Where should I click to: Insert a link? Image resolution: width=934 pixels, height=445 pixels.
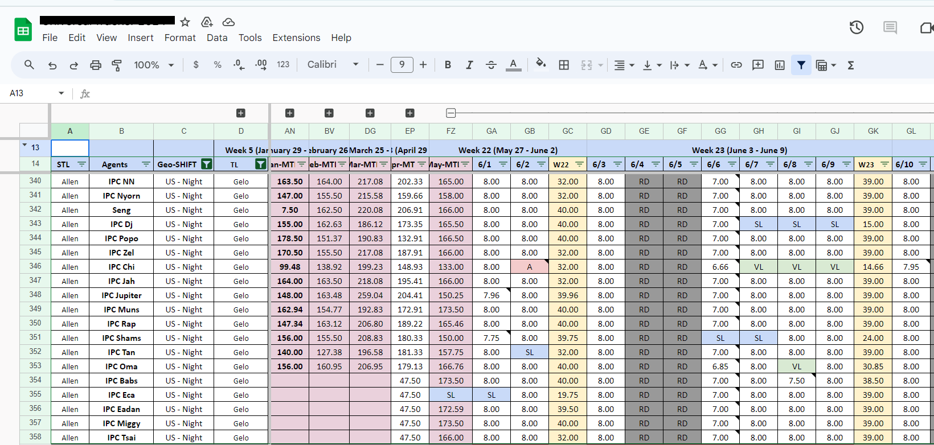pos(736,65)
